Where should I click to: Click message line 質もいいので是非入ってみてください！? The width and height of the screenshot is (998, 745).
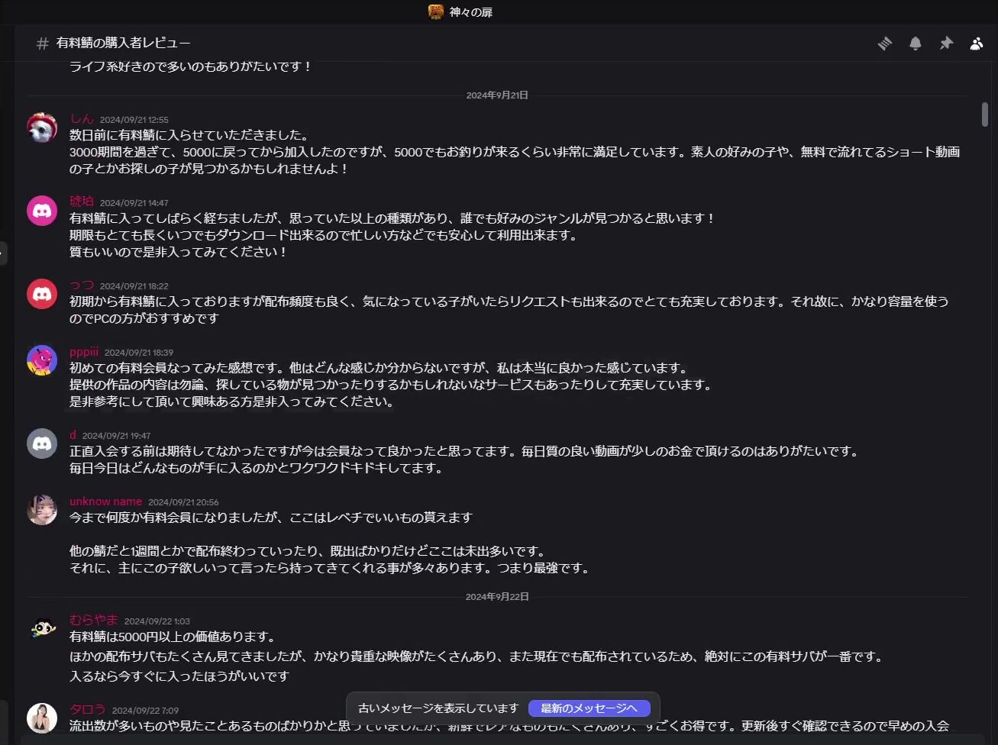pos(179,252)
